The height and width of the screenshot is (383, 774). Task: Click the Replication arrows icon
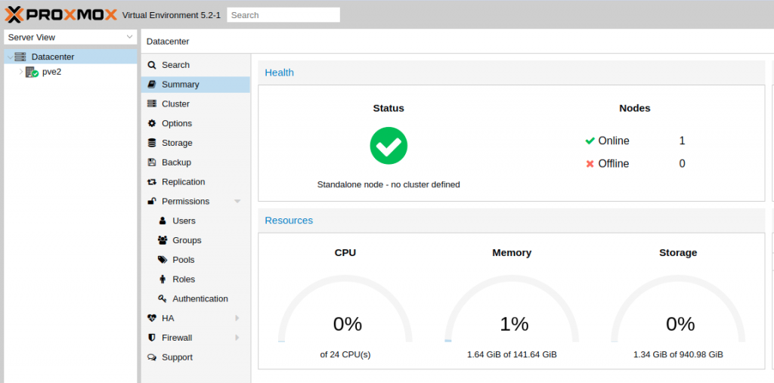point(152,182)
